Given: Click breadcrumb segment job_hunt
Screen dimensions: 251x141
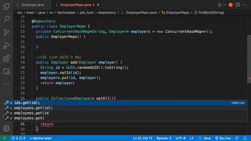Looking at the screenshot, I should 87,13.
